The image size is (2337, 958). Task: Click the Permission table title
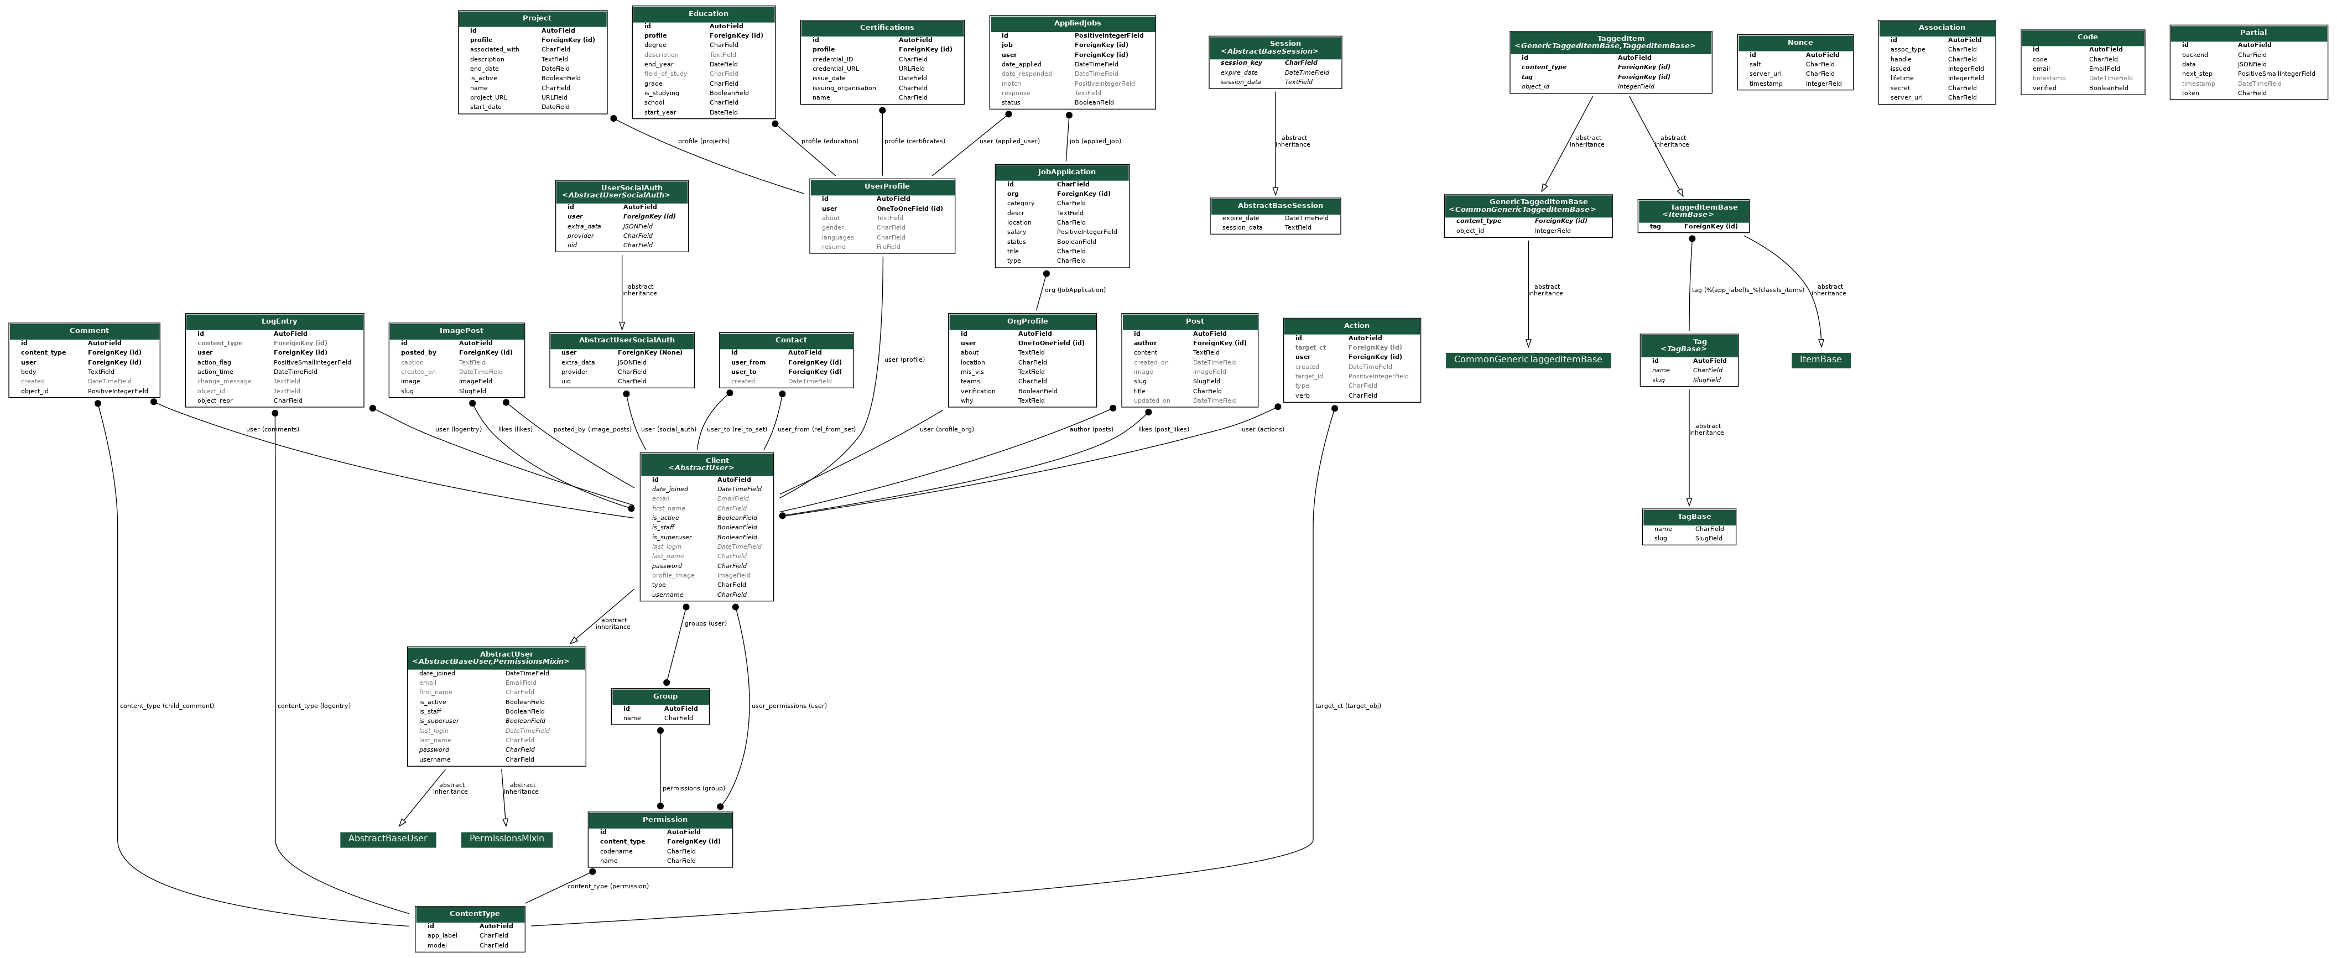pos(660,820)
